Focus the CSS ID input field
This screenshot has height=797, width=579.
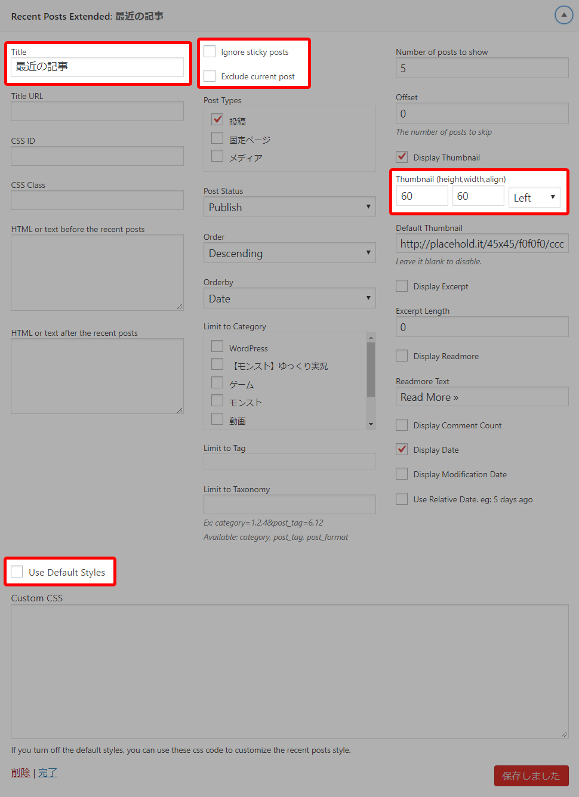(x=97, y=156)
